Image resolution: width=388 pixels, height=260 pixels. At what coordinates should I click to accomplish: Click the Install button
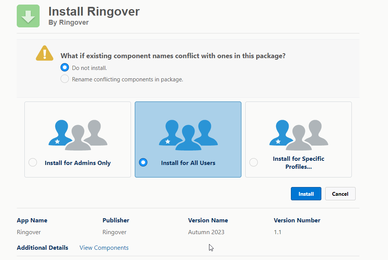(306, 193)
